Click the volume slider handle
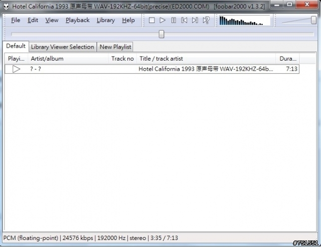This screenshot has height=247, width=321. coord(313,20)
